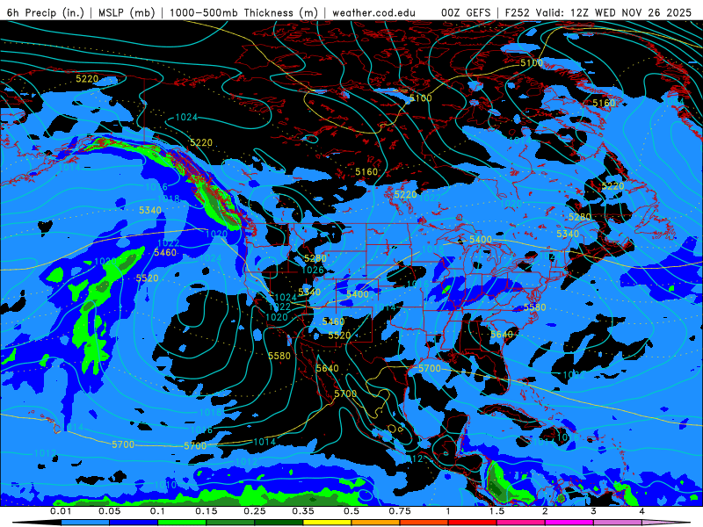The width and height of the screenshot is (703, 527).
Task: Pick the light blue swatch between 0.01 and 0.05
Action: [85, 523]
